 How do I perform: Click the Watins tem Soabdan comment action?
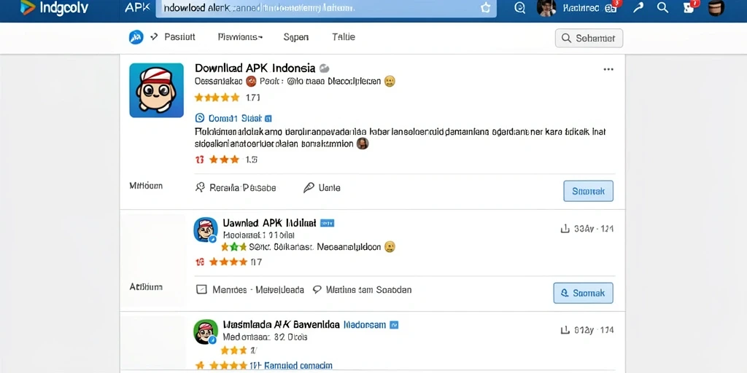point(362,290)
